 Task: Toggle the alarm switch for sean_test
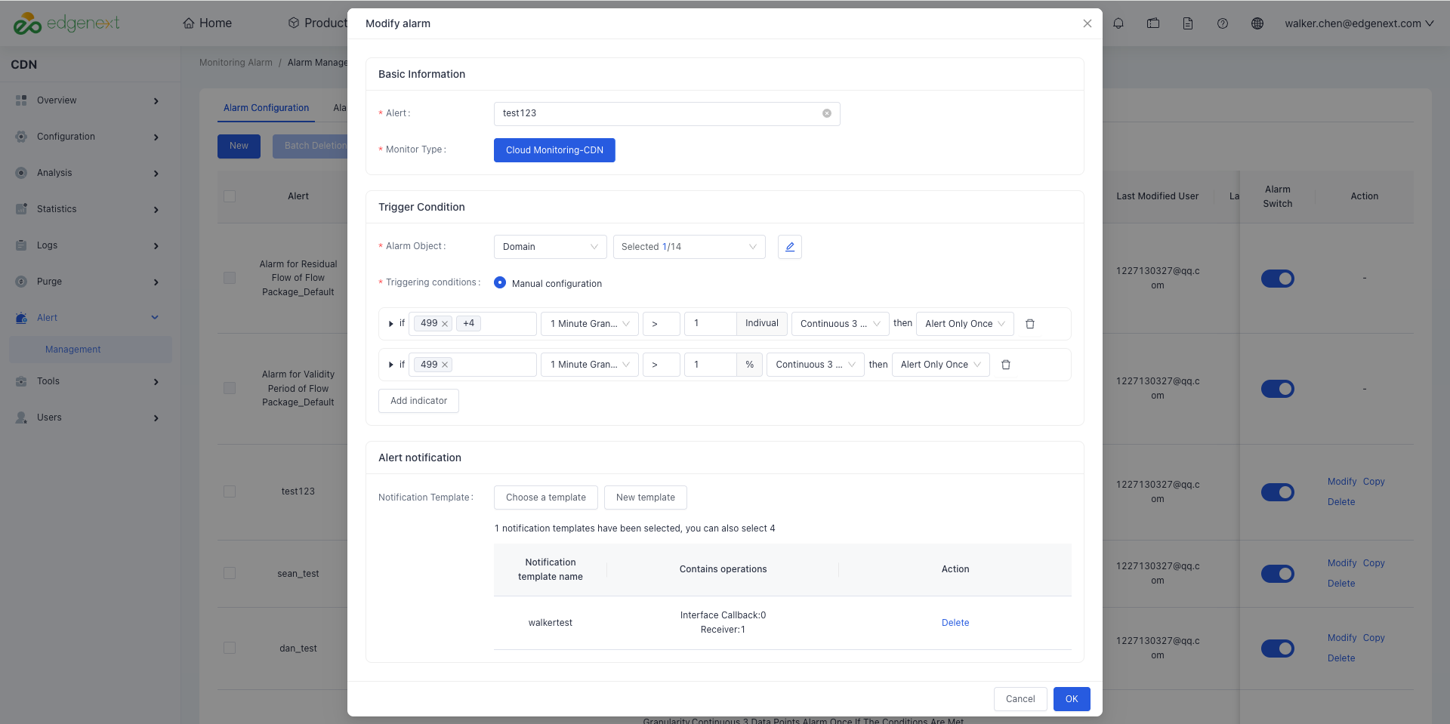coord(1278,574)
